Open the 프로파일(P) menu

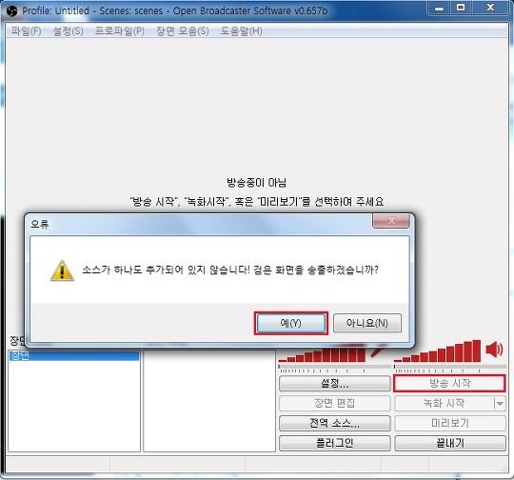[119, 31]
